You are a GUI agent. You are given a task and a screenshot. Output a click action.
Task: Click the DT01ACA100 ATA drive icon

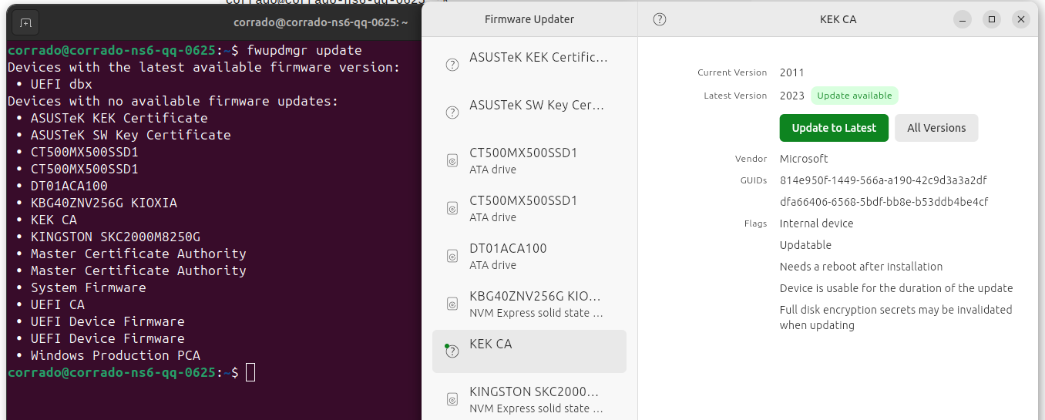click(x=452, y=256)
